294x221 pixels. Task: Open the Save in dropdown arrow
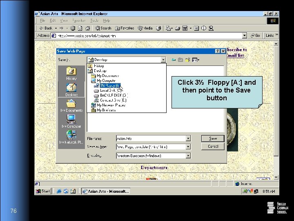pos(163,60)
